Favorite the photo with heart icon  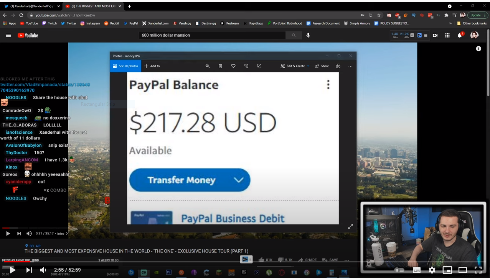(x=233, y=66)
